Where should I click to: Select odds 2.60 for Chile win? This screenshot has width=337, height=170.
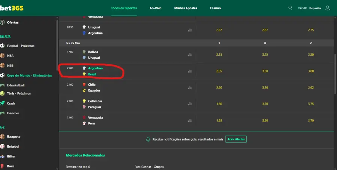(x=219, y=88)
